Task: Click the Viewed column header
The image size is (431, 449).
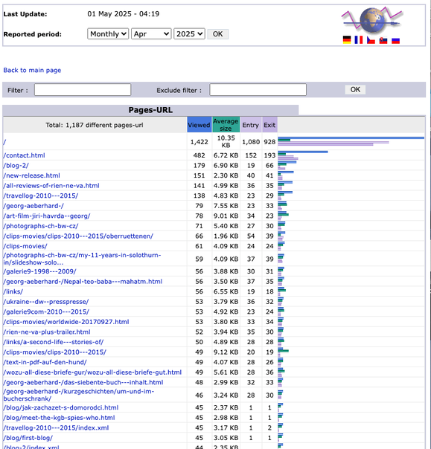Action: (x=199, y=125)
